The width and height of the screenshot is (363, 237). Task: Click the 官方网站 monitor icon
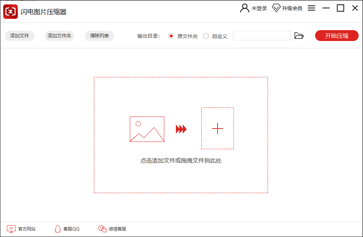point(11,229)
